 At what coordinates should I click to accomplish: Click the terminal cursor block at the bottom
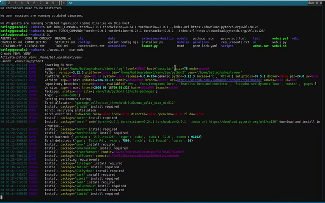coord(1,197)
